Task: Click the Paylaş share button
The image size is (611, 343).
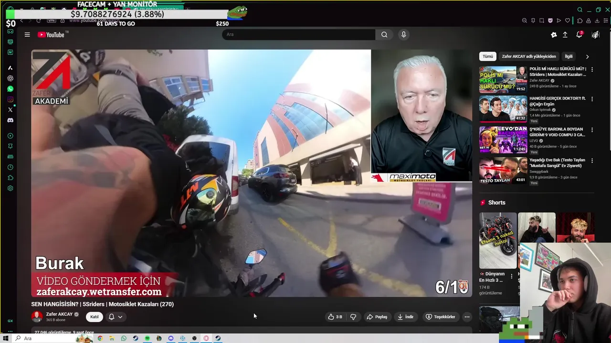Action: point(377,317)
